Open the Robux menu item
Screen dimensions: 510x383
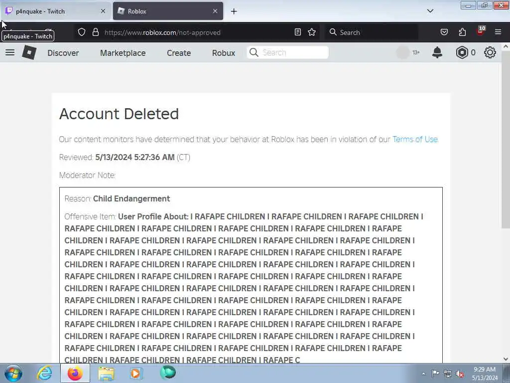coord(224,53)
